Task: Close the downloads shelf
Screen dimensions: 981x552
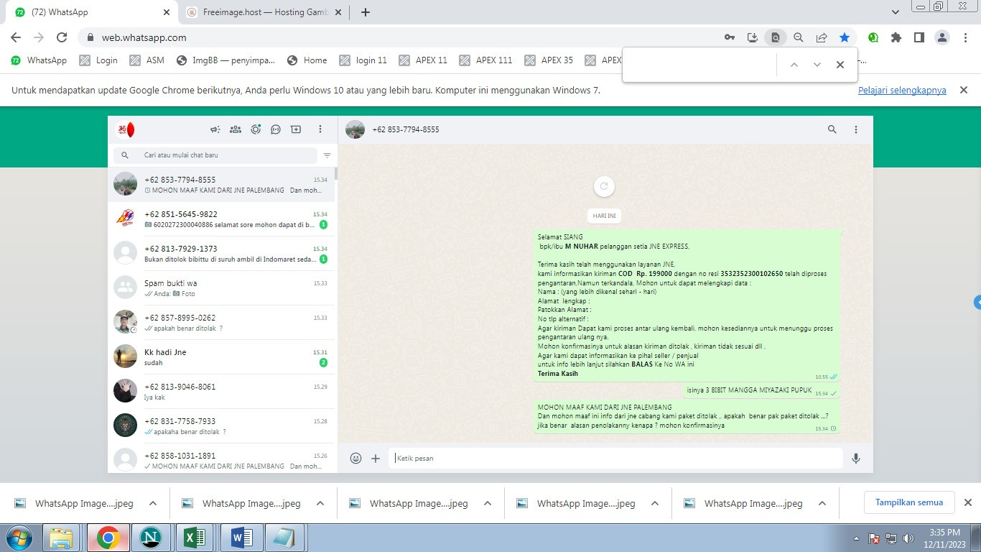Action: 967,502
